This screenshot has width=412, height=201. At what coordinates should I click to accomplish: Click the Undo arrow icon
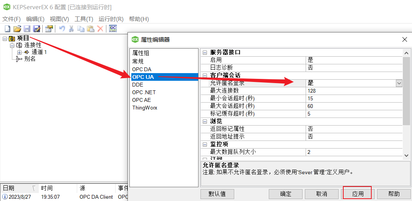point(62,29)
